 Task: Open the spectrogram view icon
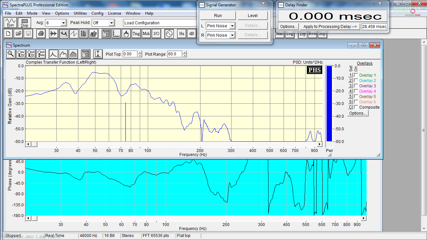pos(84,33)
